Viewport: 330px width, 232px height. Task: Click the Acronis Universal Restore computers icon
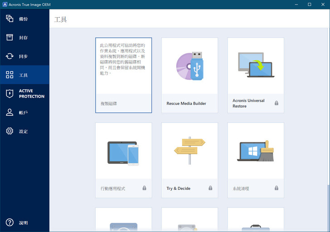click(255, 66)
